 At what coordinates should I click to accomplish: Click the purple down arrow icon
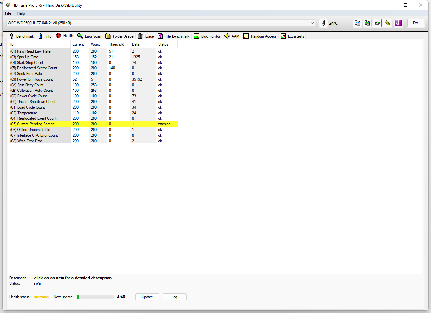pyautogui.click(x=398, y=23)
